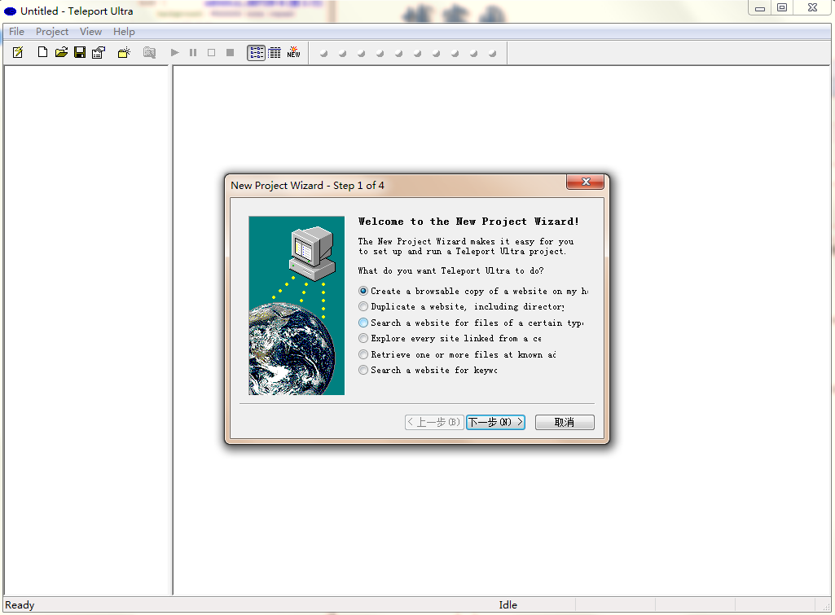Select 'Retrieve one or more files' option
The image size is (835, 615).
pos(363,354)
